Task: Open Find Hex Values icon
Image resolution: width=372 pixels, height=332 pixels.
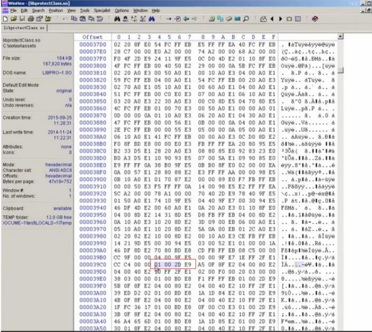Action: click(125, 19)
